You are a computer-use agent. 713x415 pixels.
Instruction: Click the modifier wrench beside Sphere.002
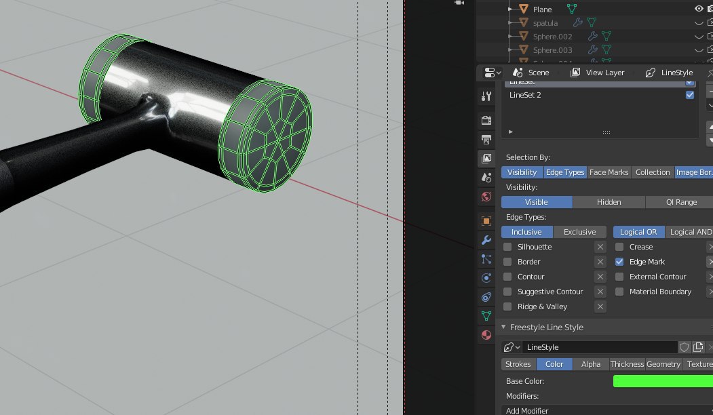[x=592, y=36]
